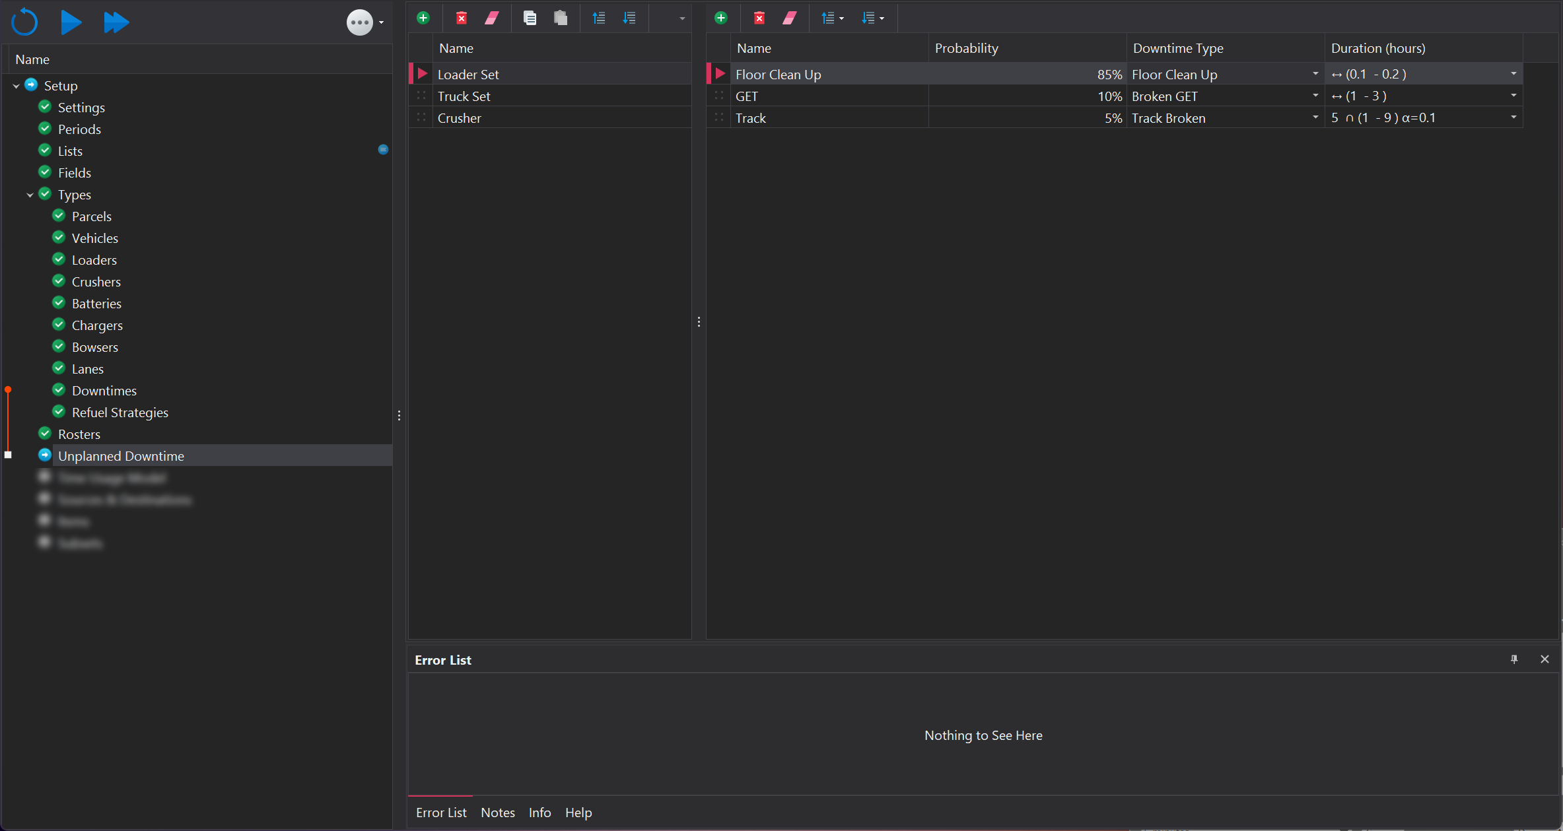Add a new downtime set with green plus
This screenshot has height=831, width=1563.
[x=423, y=18]
